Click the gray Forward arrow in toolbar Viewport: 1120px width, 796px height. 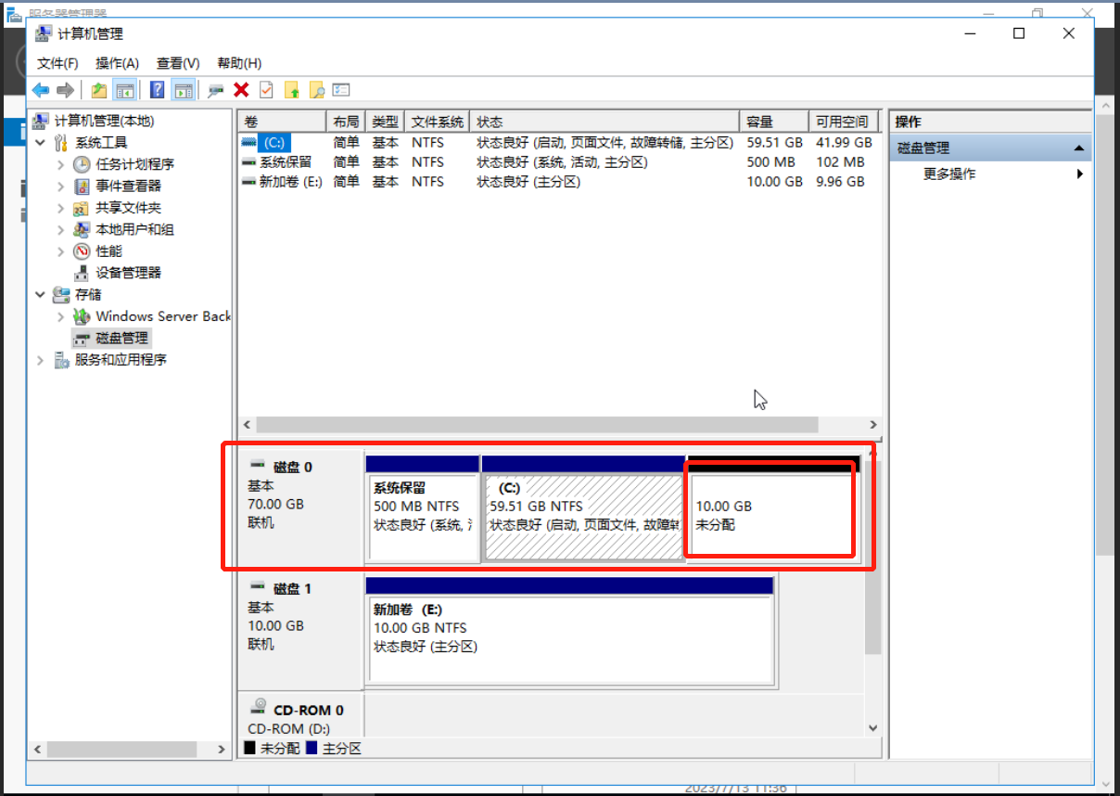pyautogui.click(x=65, y=90)
